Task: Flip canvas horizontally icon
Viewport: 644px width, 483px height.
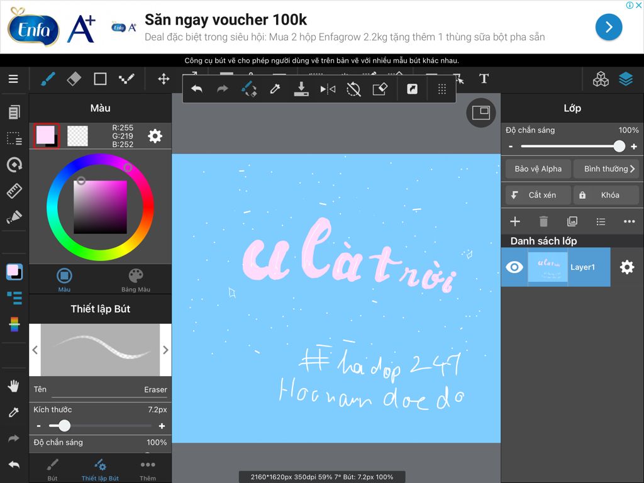Action: click(327, 89)
